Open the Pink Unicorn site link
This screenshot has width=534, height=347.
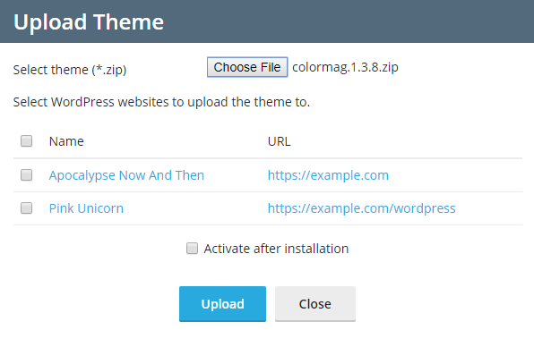tap(86, 208)
